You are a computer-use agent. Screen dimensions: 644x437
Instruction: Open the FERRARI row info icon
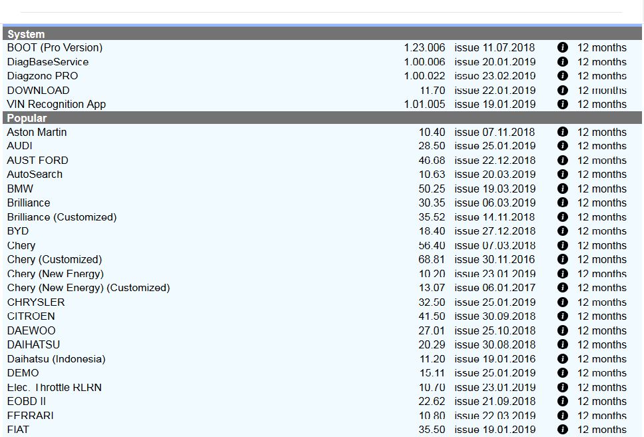pos(563,415)
